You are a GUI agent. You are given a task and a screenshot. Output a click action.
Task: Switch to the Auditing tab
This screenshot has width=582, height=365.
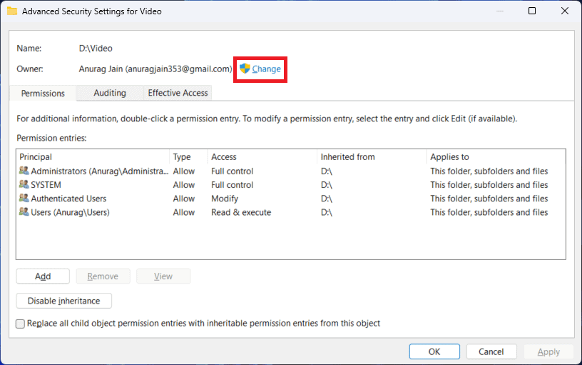pos(110,93)
